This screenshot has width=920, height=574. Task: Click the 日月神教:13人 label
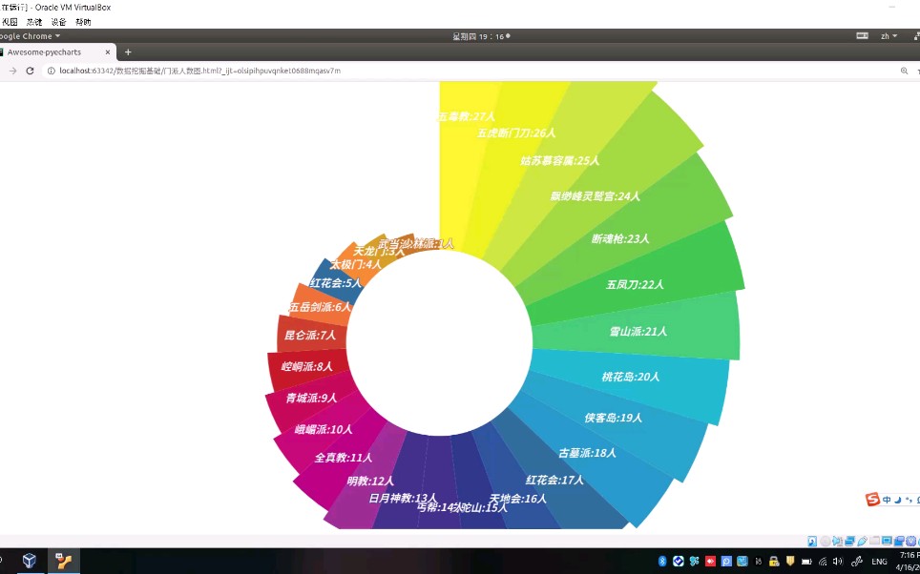click(403, 499)
